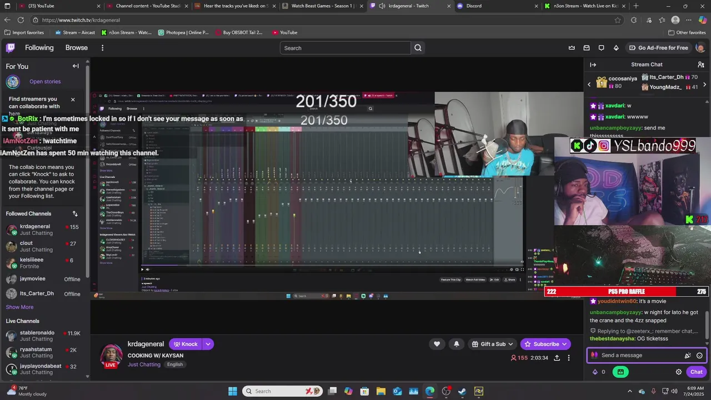The width and height of the screenshot is (711, 400).
Task: Switch to the n3on Stream Kick tab
Action: [x=584, y=6]
